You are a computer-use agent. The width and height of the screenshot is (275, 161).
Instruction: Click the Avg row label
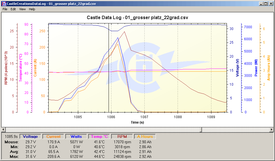[x=14, y=152]
